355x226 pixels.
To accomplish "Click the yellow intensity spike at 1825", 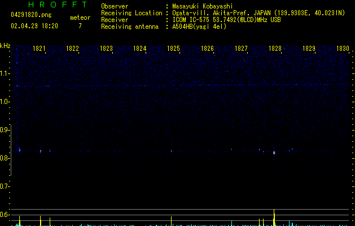I will pyautogui.click(x=171, y=221).
